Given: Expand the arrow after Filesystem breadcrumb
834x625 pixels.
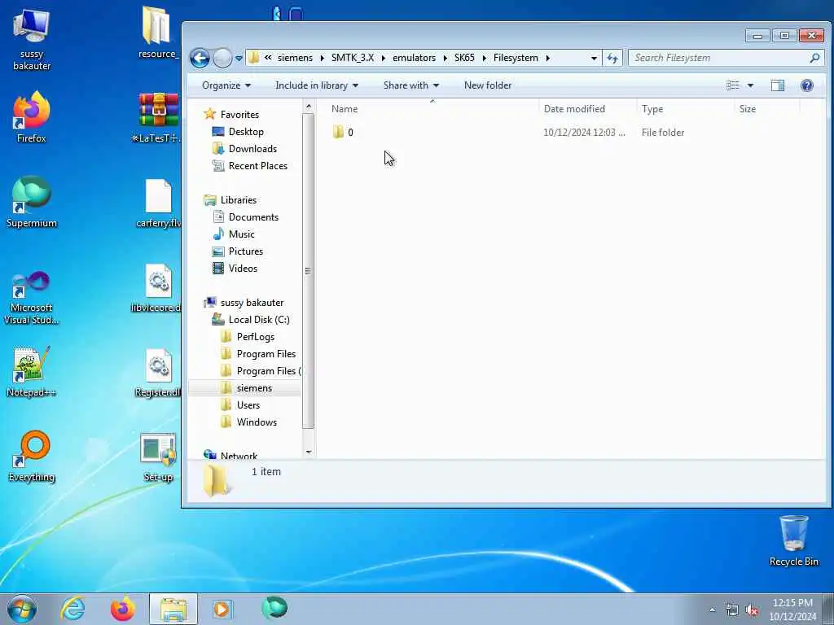Looking at the screenshot, I should click(547, 58).
